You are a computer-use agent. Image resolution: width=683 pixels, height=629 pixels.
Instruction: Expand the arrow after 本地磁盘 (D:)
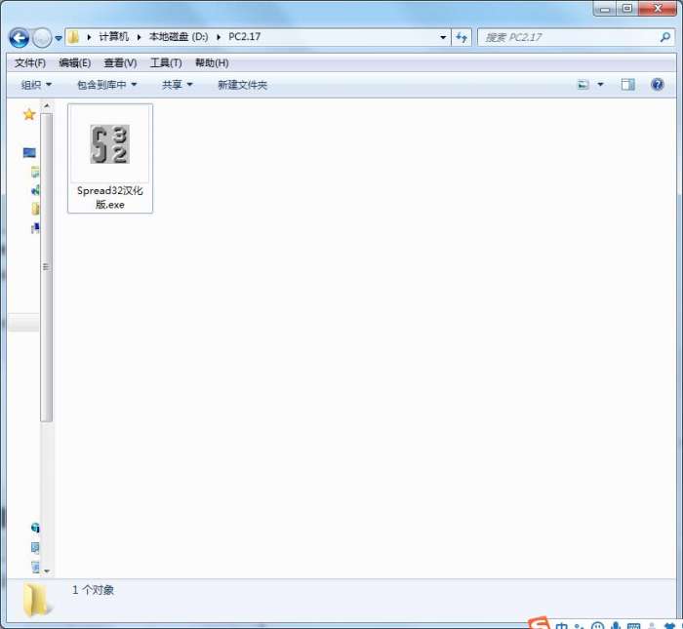[219, 37]
